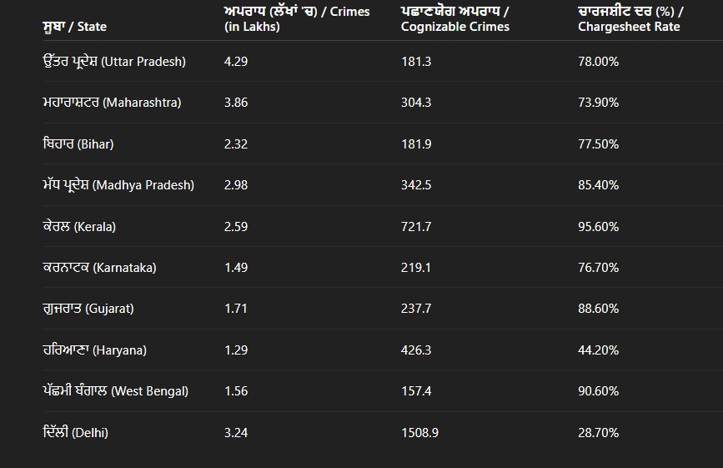Click the Gujarat row label
The width and height of the screenshot is (723, 468).
pos(88,309)
